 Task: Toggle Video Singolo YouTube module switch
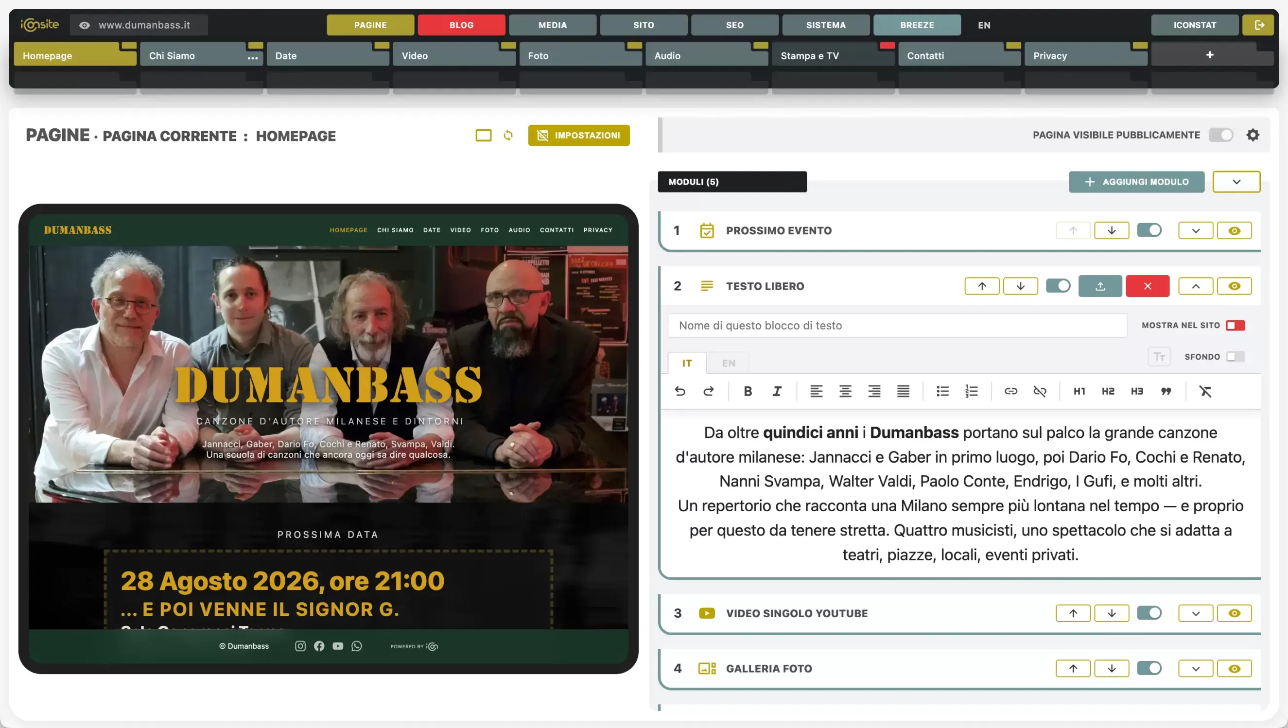pos(1149,612)
